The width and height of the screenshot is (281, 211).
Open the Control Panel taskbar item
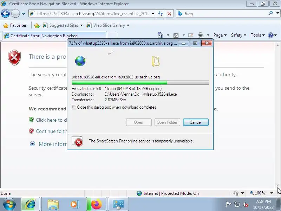(118, 204)
